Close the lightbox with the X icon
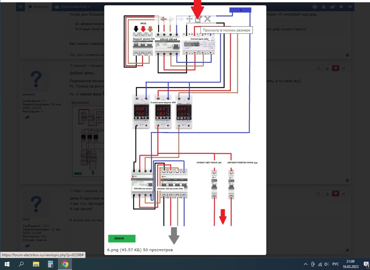The height and width of the screenshot is (270, 370). (208, 19)
